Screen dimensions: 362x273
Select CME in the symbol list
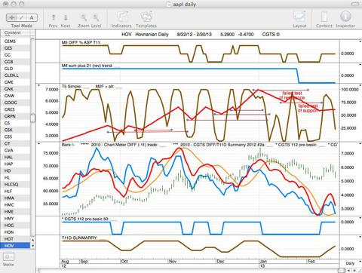click(15, 82)
